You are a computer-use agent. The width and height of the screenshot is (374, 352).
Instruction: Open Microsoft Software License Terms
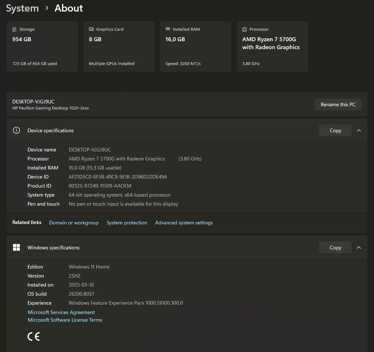pyautogui.click(x=65, y=320)
